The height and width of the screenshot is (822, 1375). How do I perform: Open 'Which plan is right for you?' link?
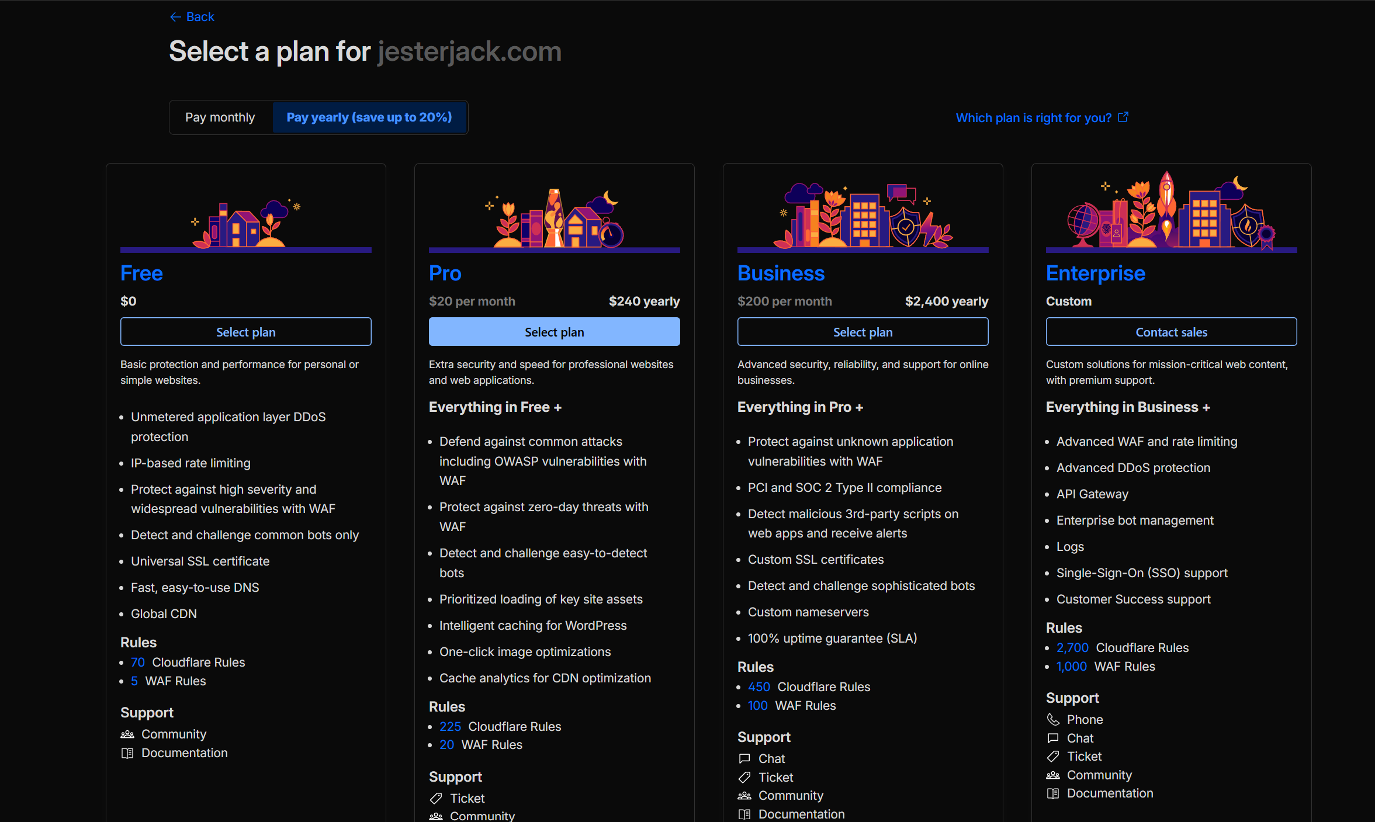click(1033, 117)
